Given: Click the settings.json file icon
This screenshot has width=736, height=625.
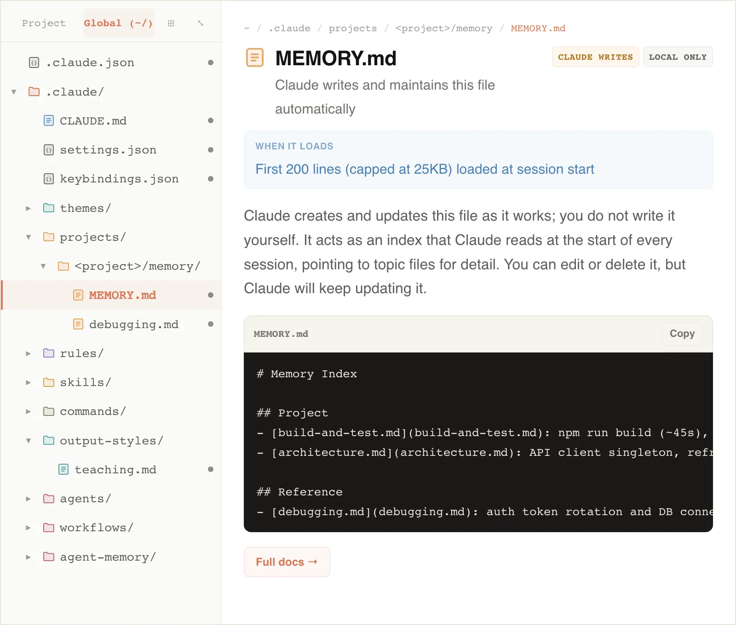Looking at the screenshot, I should tap(49, 150).
